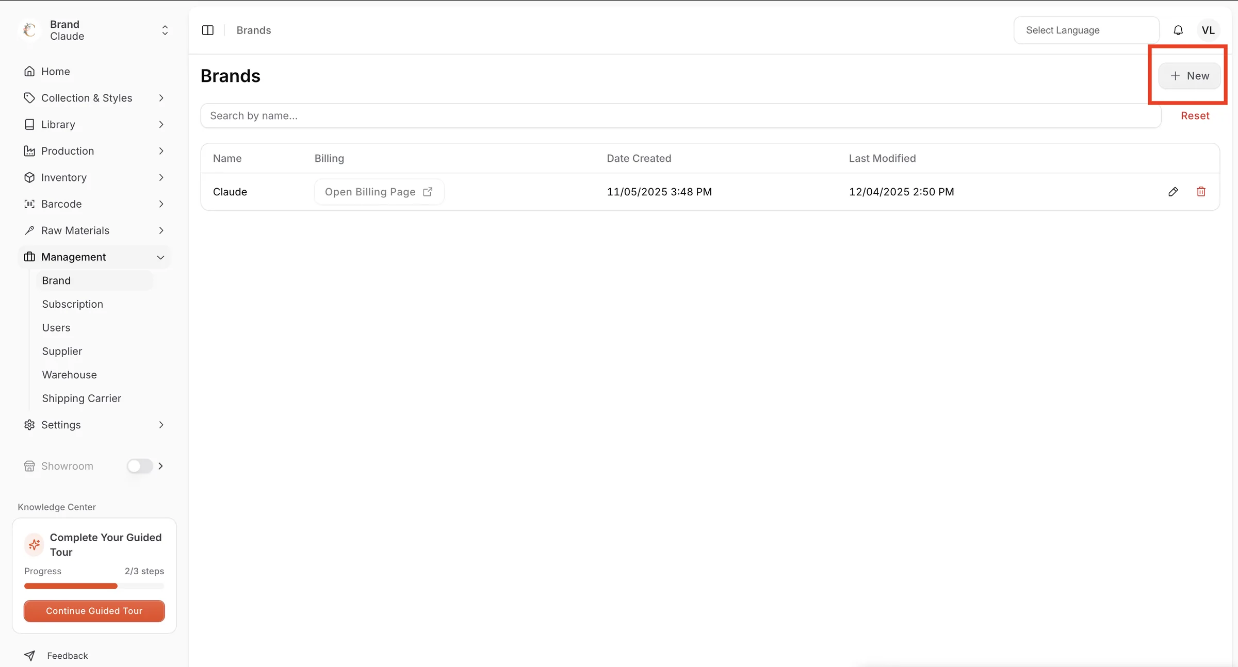1238x667 pixels.
Task: Click the Billing column header
Action: (x=329, y=158)
